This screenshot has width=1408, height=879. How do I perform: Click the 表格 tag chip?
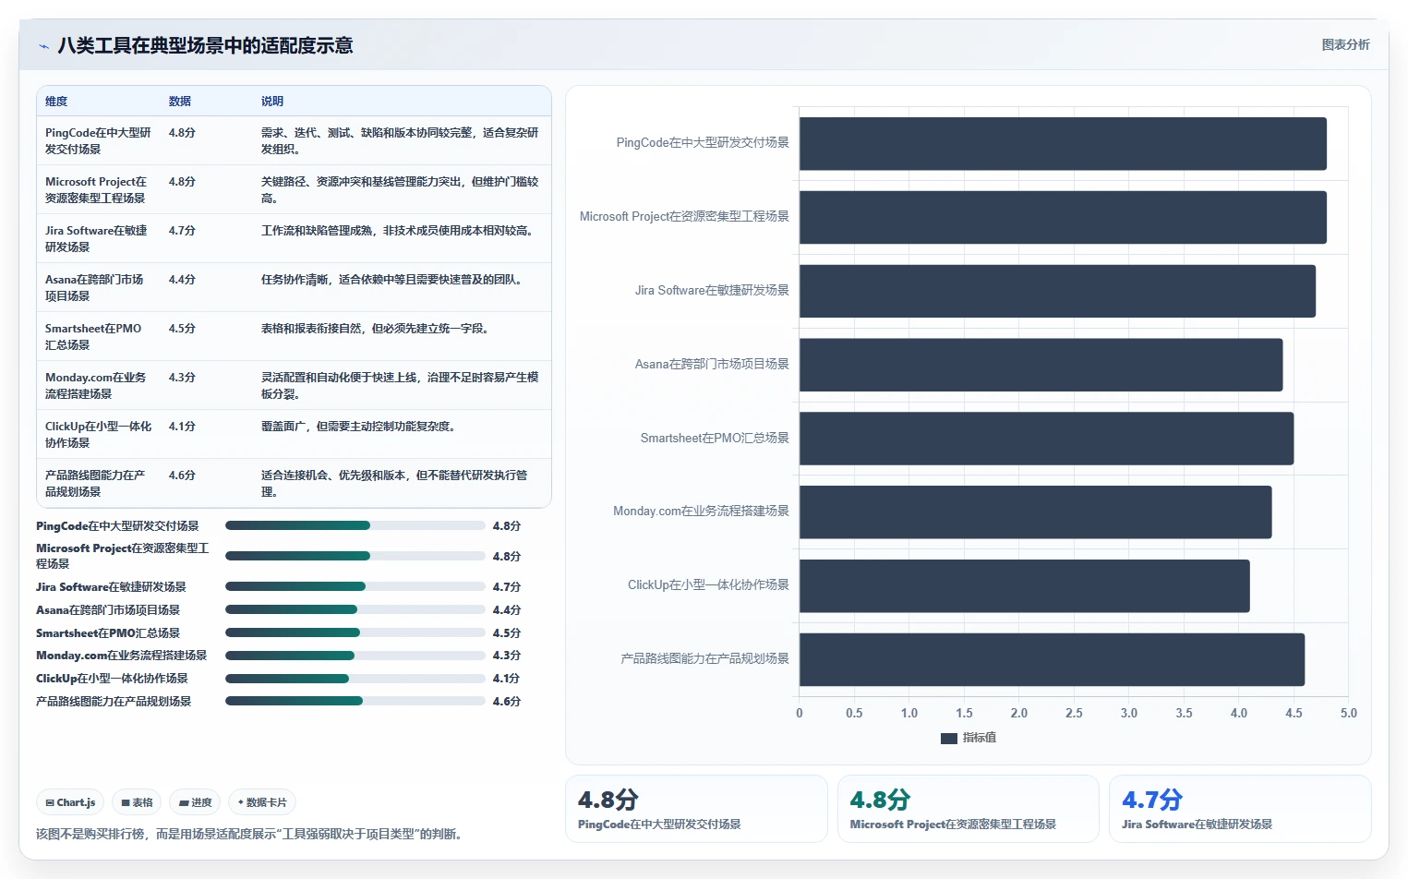[137, 802]
